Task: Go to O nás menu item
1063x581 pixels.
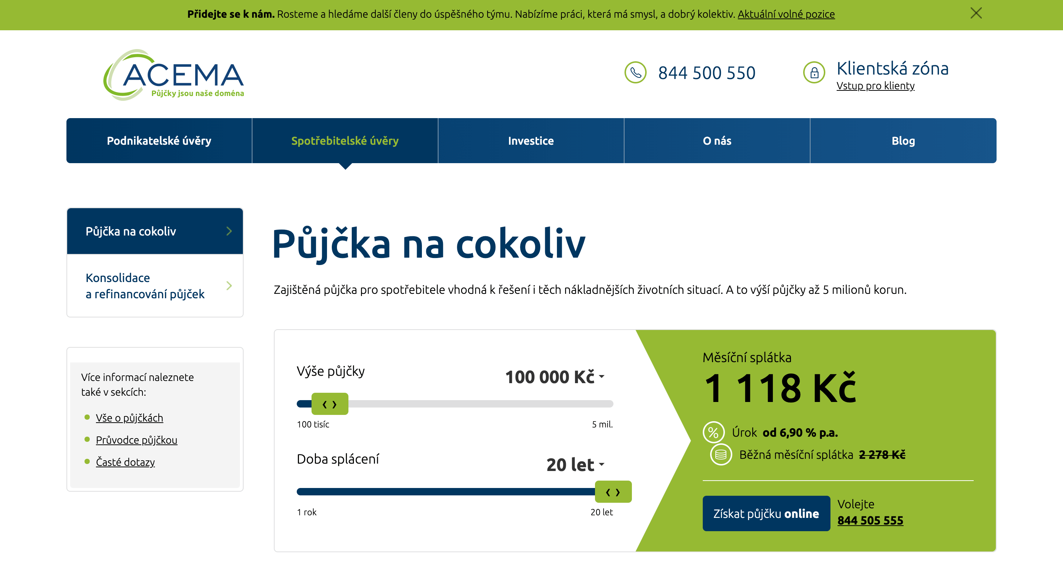Action: (717, 141)
